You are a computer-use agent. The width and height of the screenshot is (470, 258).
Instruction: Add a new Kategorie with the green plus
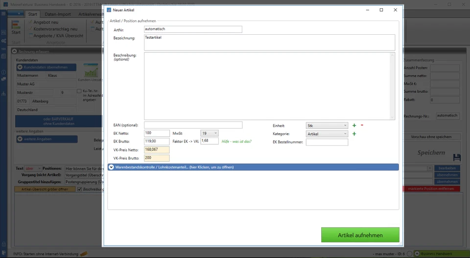(354, 134)
